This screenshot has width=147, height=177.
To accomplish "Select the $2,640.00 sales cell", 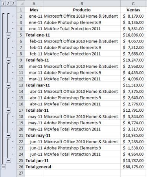I will pyautogui.click(x=133, y=98).
